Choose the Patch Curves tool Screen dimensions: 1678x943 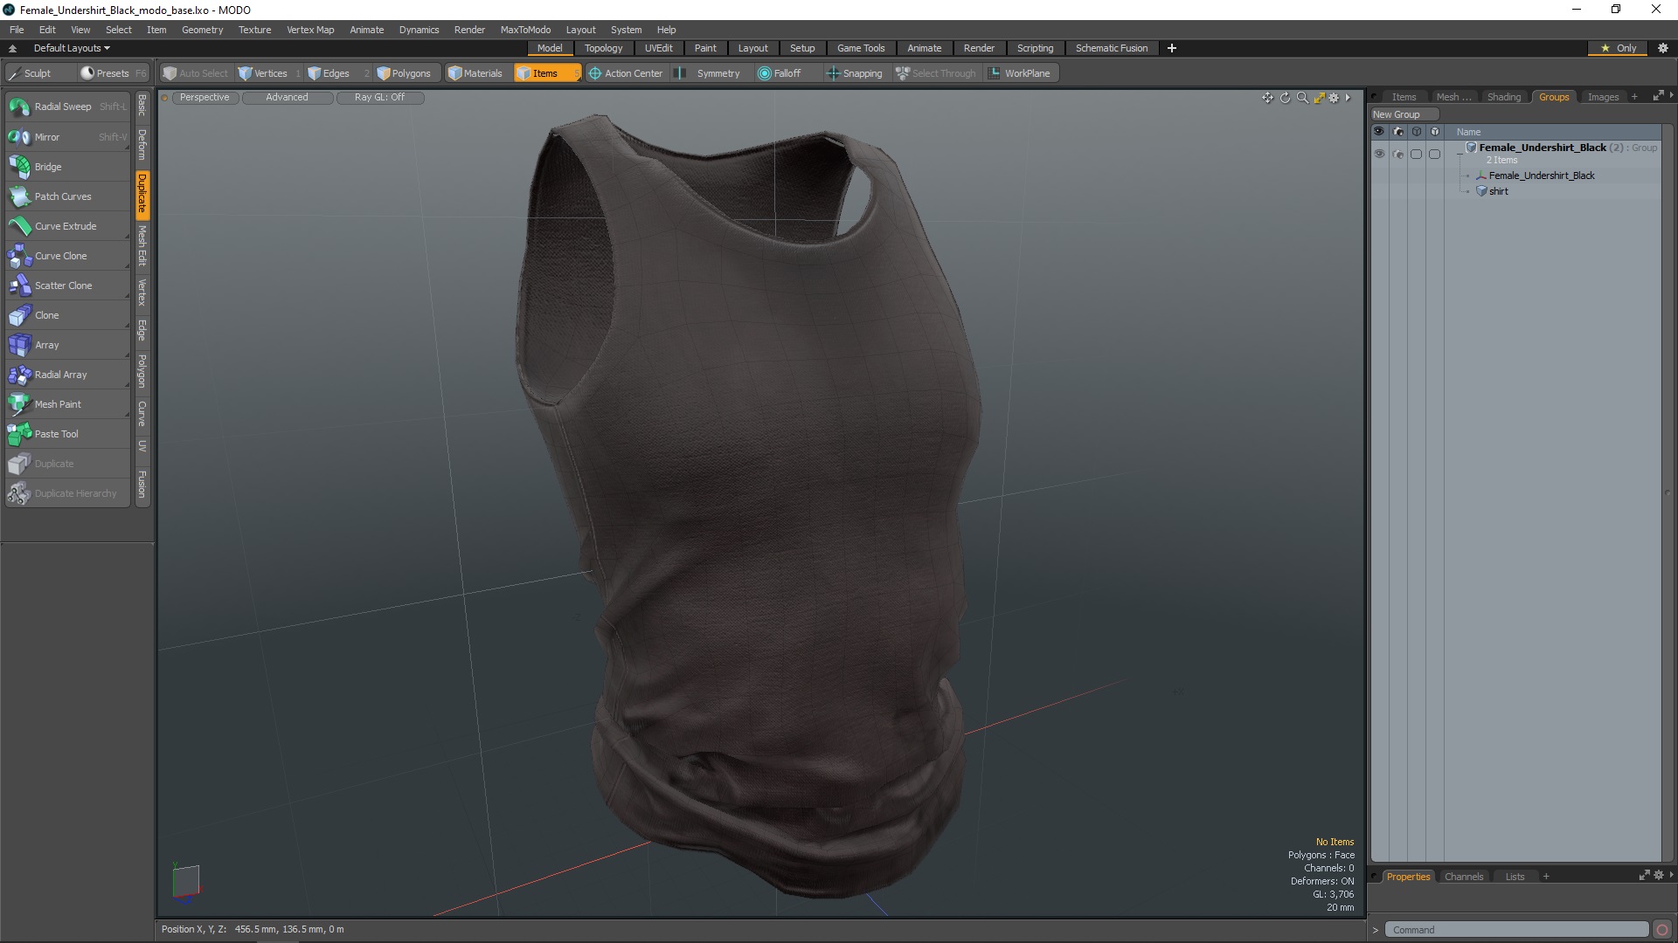coord(67,196)
